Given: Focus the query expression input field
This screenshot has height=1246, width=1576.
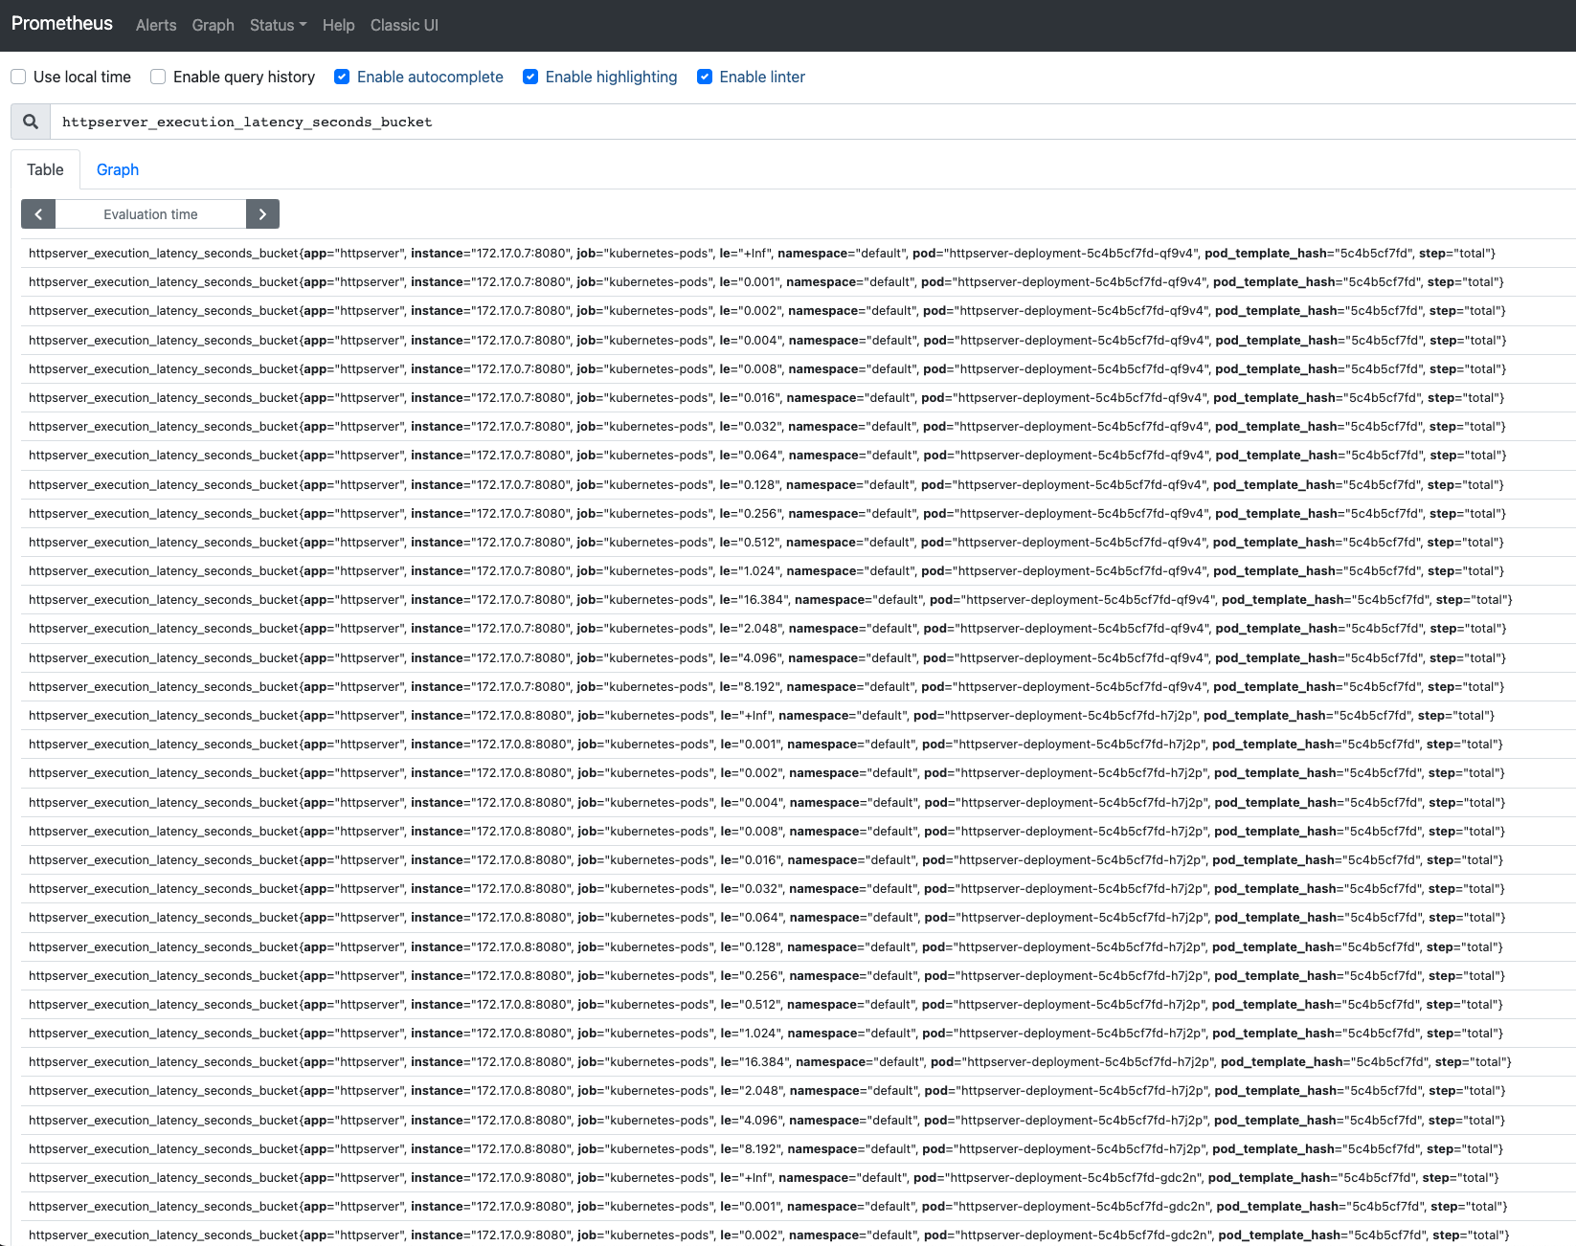Looking at the screenshot, I should 813,122.
